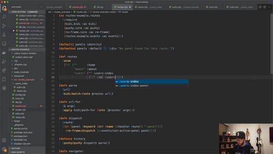This screenshot has width=273, height=154.
Task: Click the webcam video thumbnail
Action: click(x=246, y=139)
